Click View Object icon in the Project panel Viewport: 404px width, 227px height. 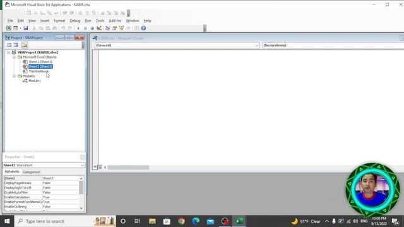coord(16,45)
